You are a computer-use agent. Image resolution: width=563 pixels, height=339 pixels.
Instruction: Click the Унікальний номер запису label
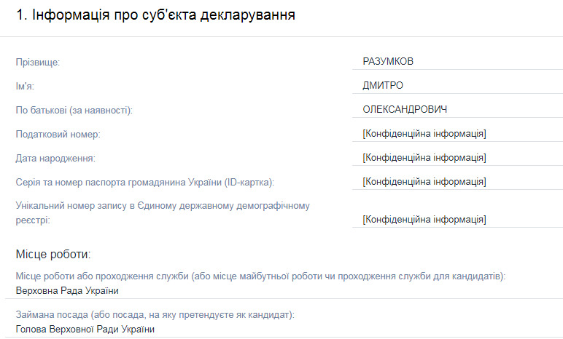pos(163,213)
